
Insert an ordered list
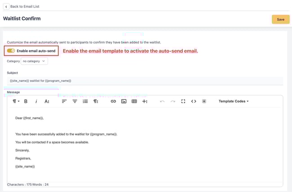[85, 101]
